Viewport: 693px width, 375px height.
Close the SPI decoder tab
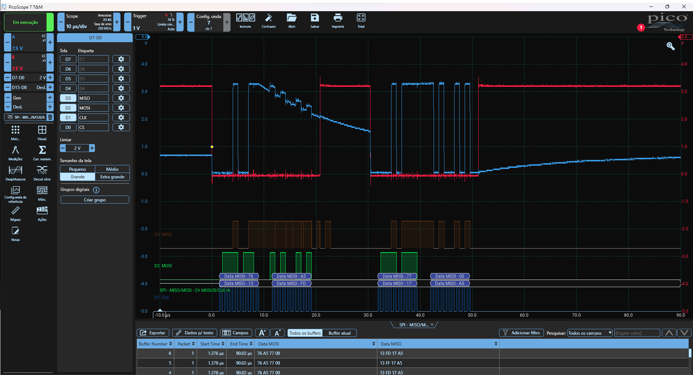[x=432, y=325]
